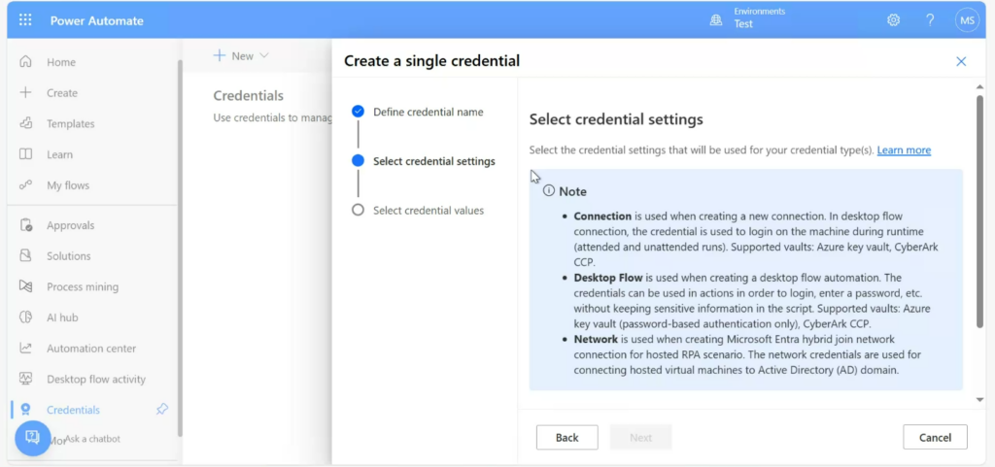Click the Learn book icon
Screen dimensions: 995x467
[25, 154]
